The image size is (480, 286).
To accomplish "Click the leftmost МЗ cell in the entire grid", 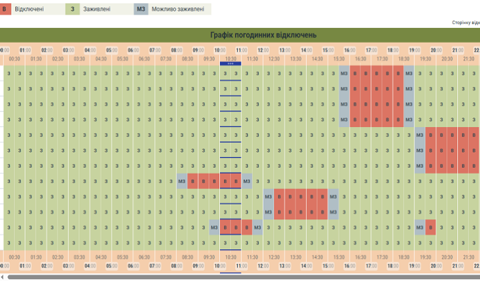I will [182, 181].
